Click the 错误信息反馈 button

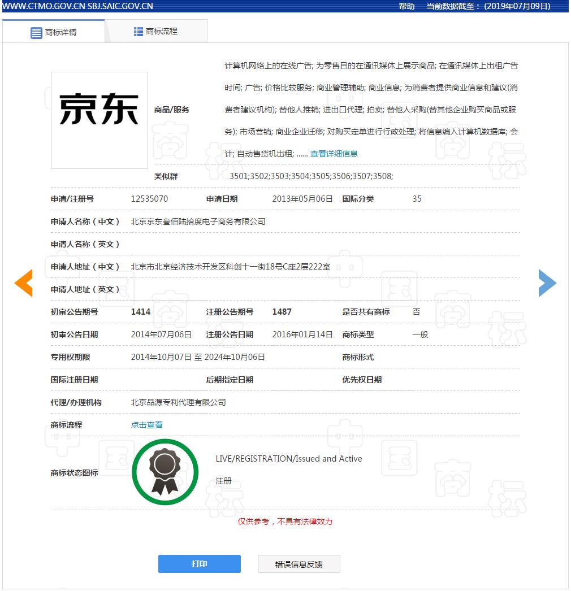click(x=299, y=564)
